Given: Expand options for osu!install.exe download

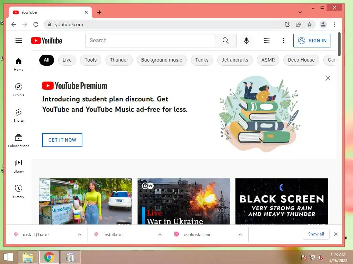Looking at the screenshot, I should point(240,234).
